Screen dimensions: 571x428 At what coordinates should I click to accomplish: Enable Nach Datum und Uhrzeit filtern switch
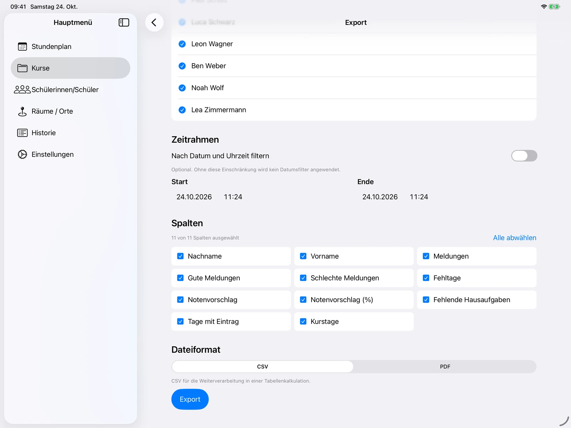pos(524,156)
